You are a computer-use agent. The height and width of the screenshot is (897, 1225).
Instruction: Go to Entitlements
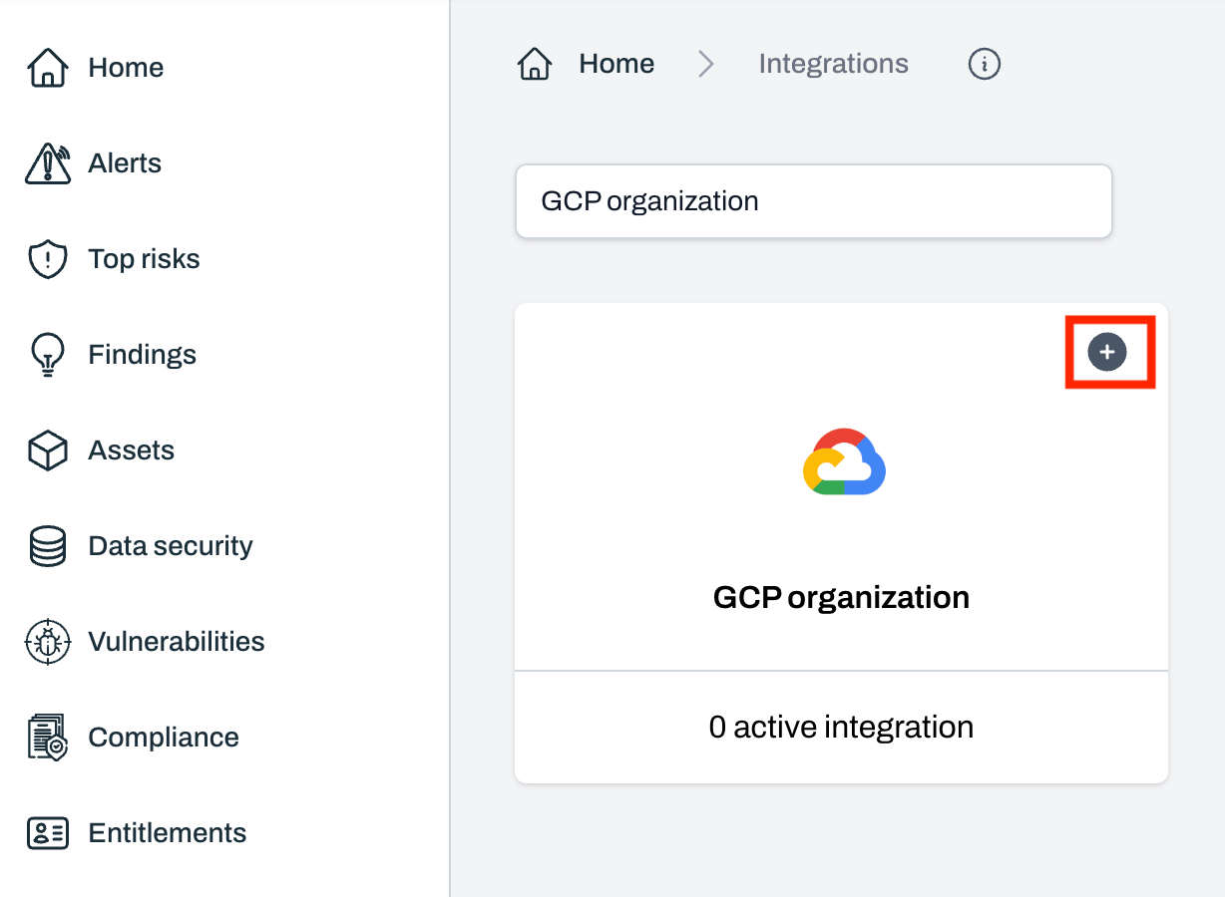[x=167, y=833]
